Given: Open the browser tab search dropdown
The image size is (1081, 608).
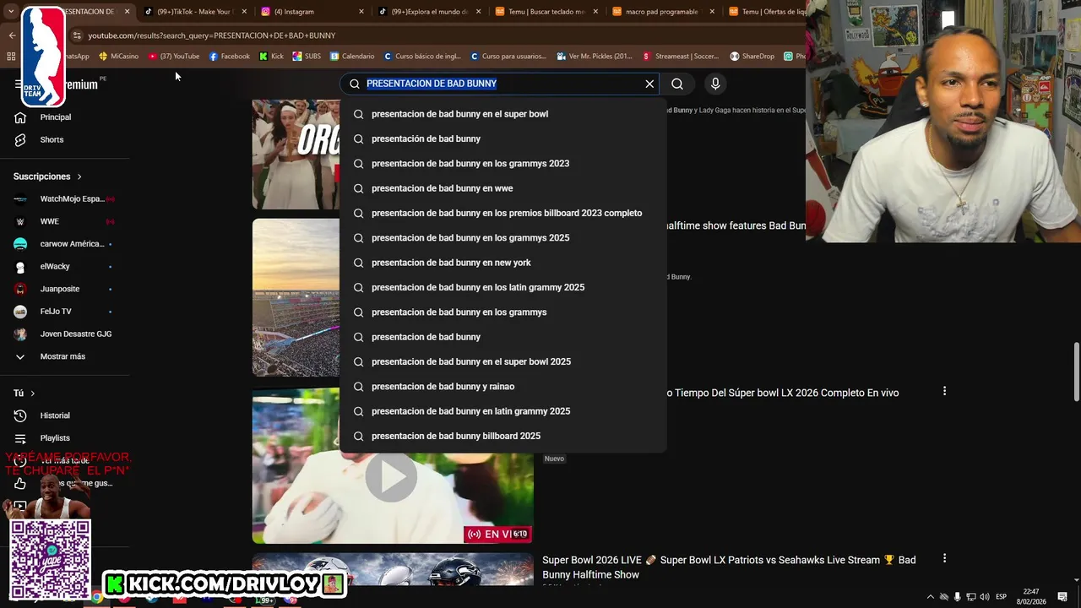Looking at the screenshot, I should [11, 12].
